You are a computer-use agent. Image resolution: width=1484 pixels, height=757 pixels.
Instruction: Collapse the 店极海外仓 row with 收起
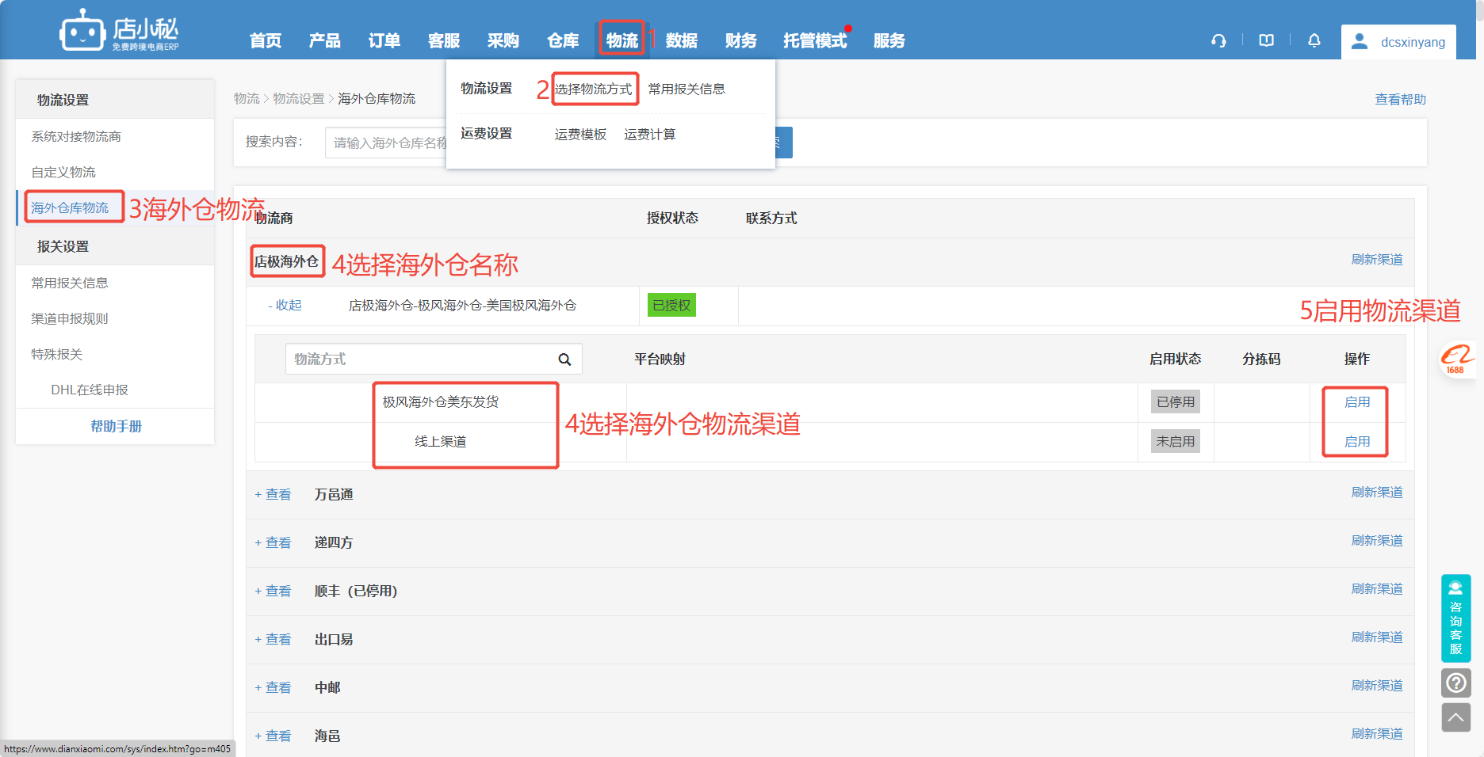[x=285, y=306]
